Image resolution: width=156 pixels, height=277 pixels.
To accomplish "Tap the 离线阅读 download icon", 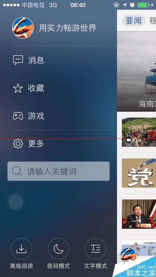I will click(x=22, y=249).
